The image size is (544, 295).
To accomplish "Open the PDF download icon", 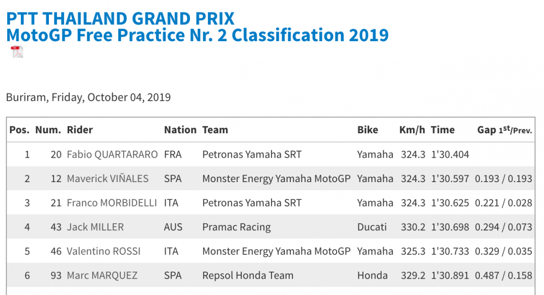I will point(17,52).
